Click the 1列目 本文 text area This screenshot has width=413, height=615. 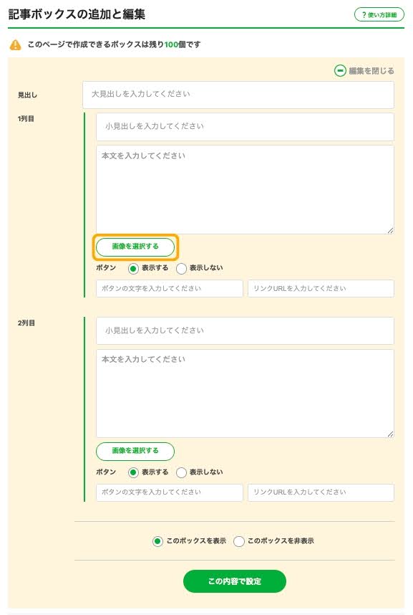[x=245, y=189]
